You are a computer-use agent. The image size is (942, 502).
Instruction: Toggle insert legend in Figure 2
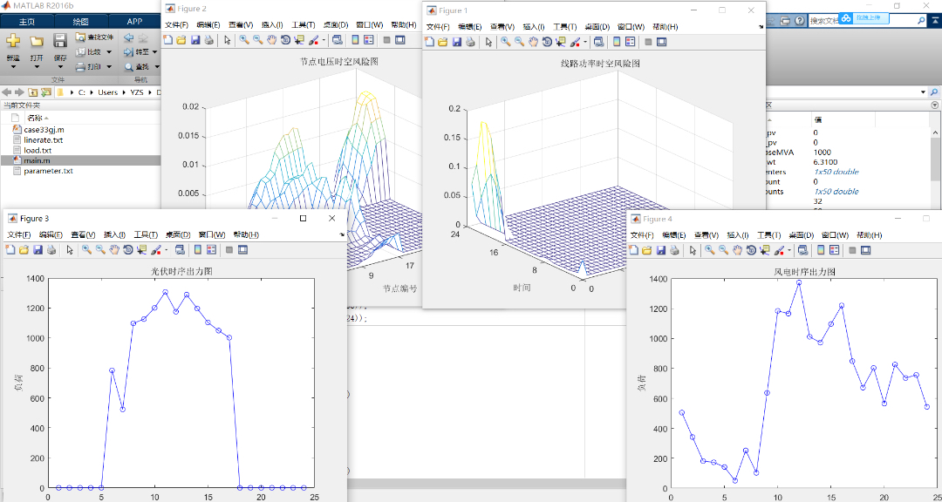(x=369, y=40)
